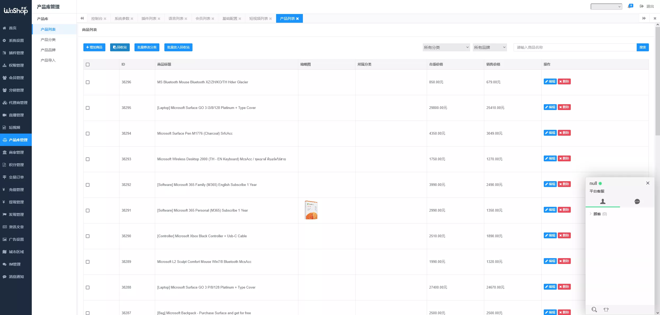Viewport: 660px width, 315px height.
Task: Click the 增加商品 button
Action: pyautogui.click(x=94, y=47)
